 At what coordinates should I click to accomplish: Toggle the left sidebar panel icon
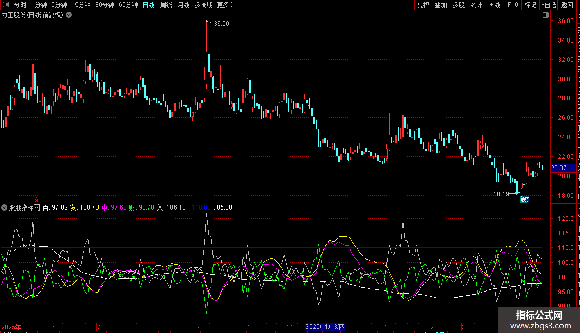pos(6,5)
